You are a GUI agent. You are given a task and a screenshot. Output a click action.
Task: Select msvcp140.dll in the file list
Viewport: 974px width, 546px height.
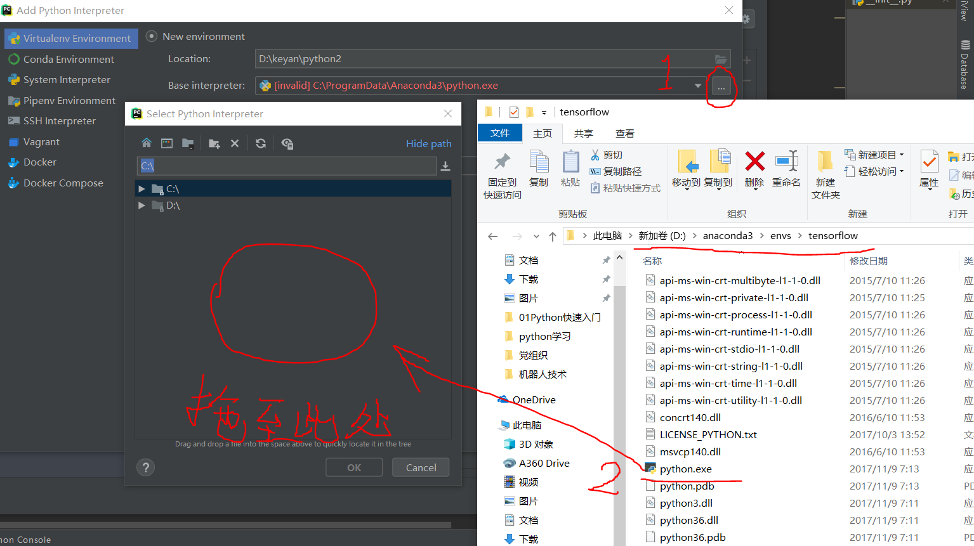click(x=690, y=452)
